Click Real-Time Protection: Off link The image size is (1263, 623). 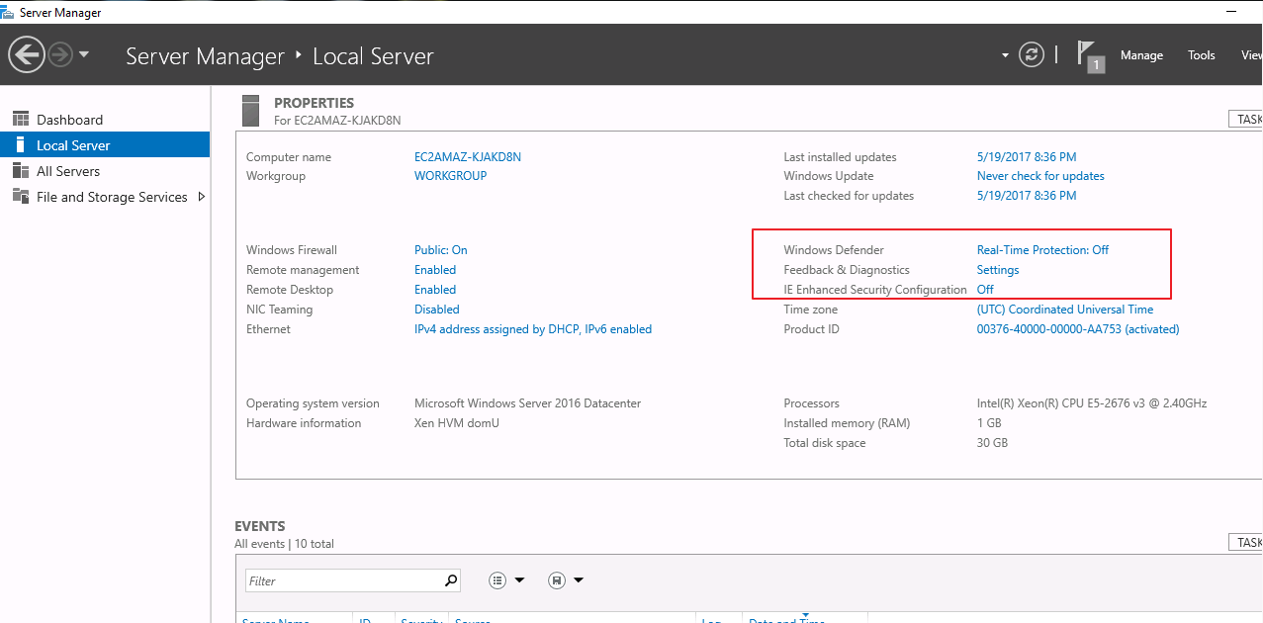[x=1042, y=250]
